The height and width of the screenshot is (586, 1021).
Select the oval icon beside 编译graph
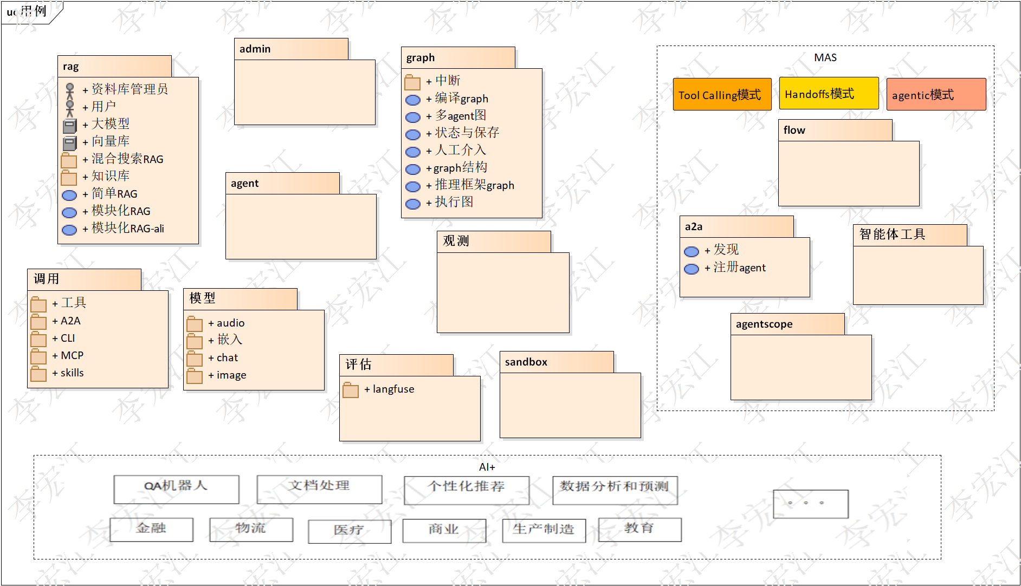coord(413,100)
